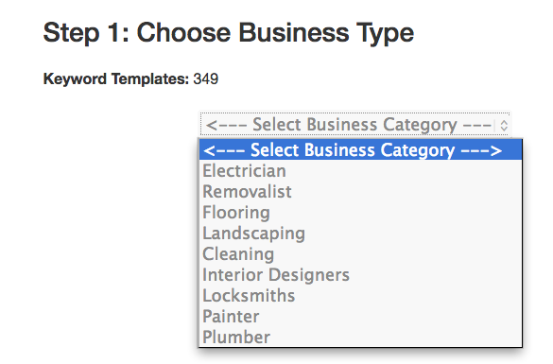The image size is (553, 364).
Task: Select the category for electrical wiring trades
Action: (360, 171)
